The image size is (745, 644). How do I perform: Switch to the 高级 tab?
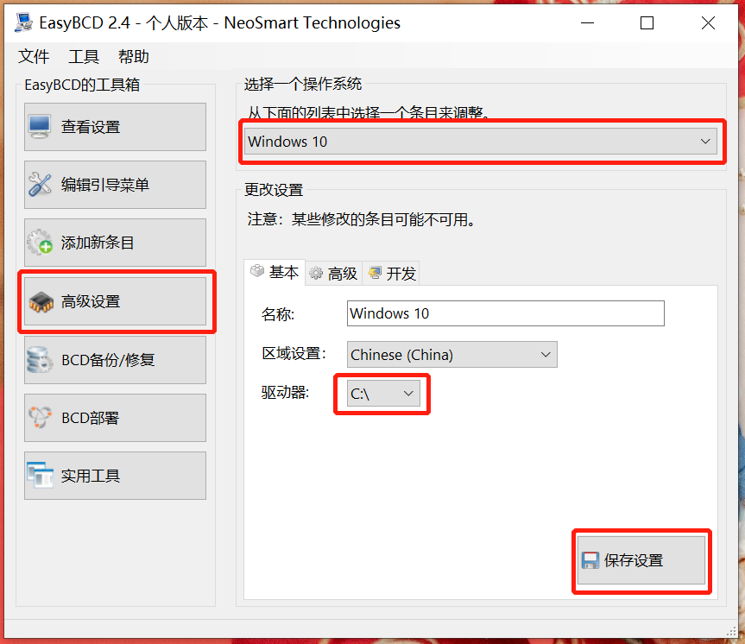(333, 274)
